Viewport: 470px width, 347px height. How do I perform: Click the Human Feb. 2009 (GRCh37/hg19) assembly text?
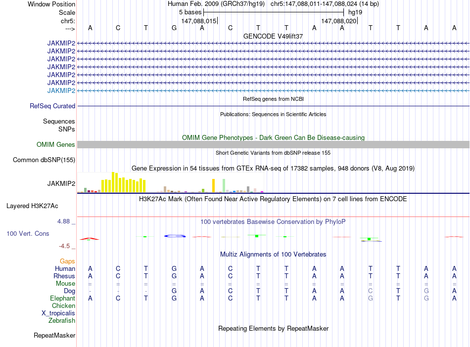(x=216, y=4)
